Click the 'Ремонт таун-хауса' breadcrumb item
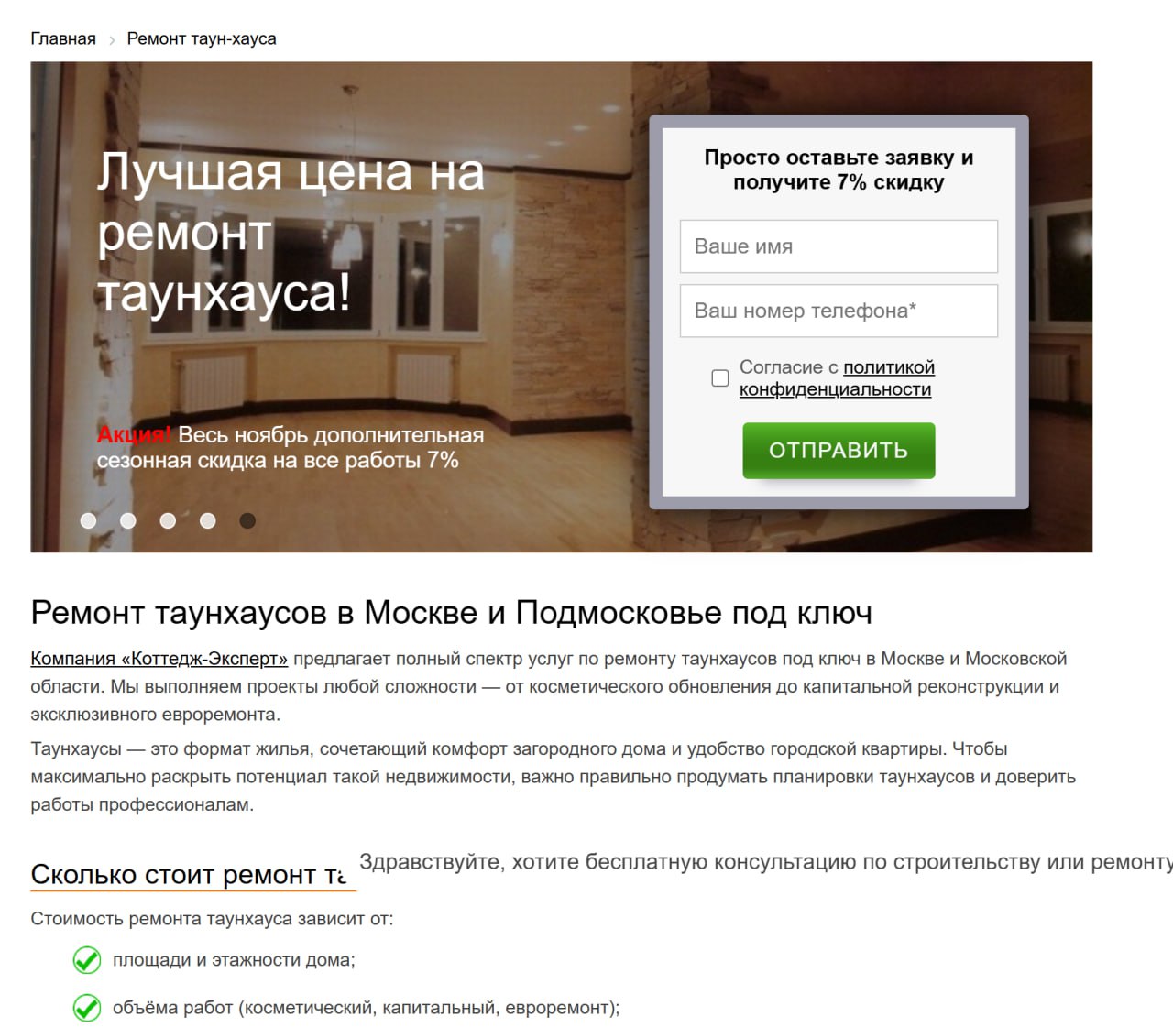1173x1027 pixels. click(x=202, y=38)
